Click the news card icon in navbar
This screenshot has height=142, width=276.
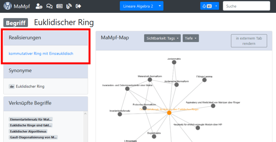pos(59,6)
